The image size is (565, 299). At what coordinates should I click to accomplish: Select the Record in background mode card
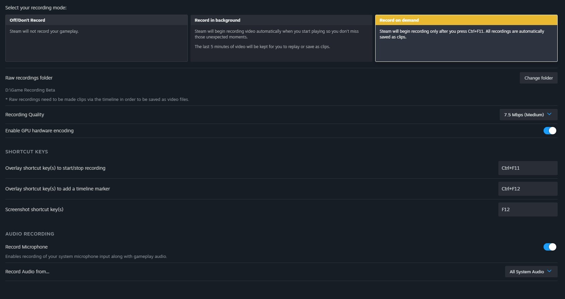click(x=281, y=38)
